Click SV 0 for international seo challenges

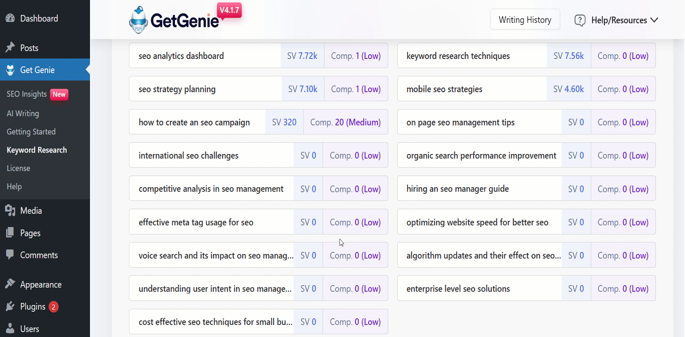[x=308, y=155]
